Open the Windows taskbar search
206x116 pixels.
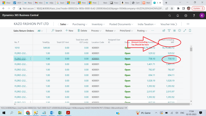pyautogui.click(x=12, y=113)
